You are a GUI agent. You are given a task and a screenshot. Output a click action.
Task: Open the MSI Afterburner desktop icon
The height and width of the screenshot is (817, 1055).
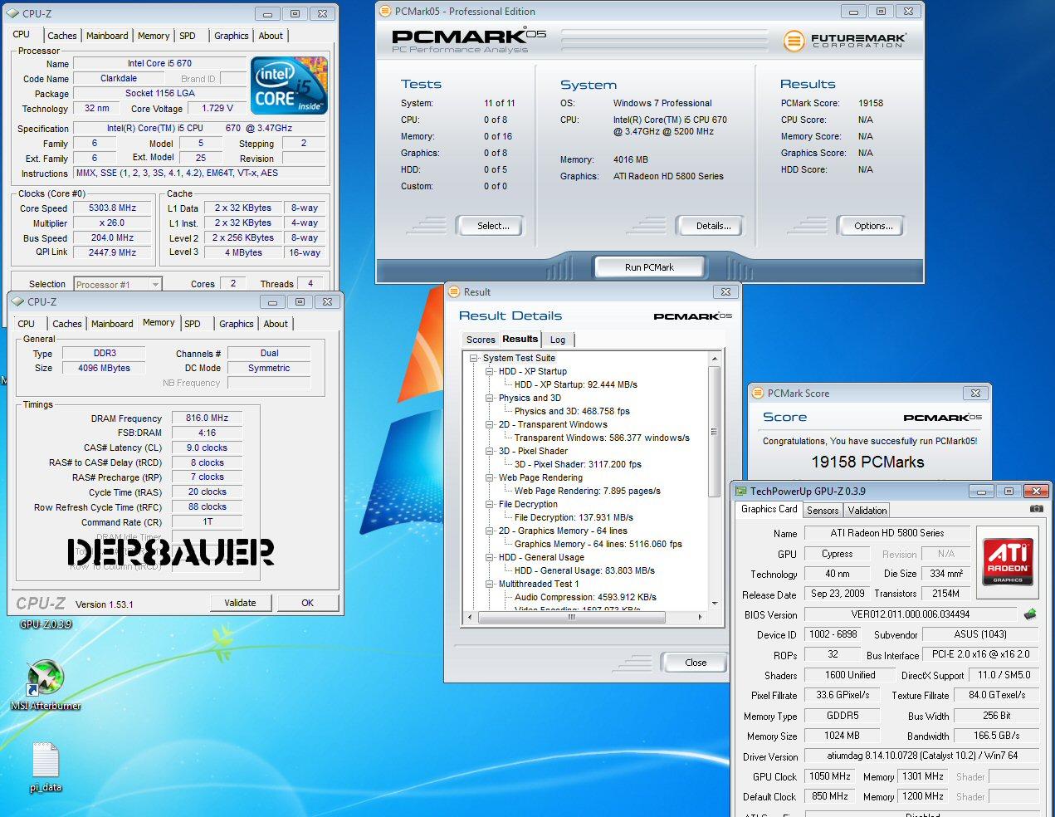click(x=46, y=685)
